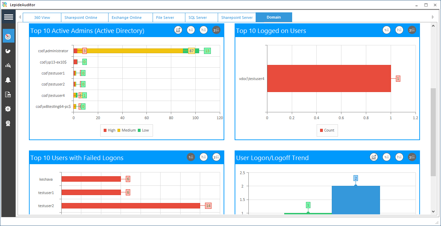Click the blue bar in Logon/Logoff Trend
Viewport: 441px width, 226px height.
click(356, 200)
